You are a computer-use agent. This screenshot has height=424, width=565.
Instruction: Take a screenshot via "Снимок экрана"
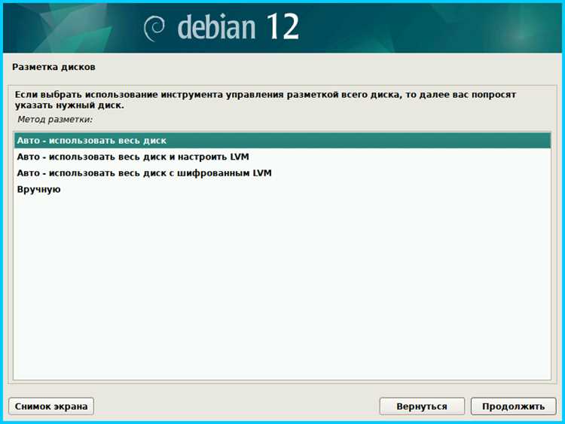(x=51, y=407)
